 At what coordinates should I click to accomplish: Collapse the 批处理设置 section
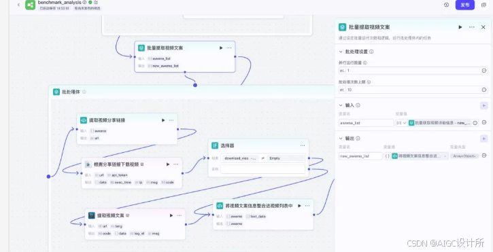click(341, 52)
